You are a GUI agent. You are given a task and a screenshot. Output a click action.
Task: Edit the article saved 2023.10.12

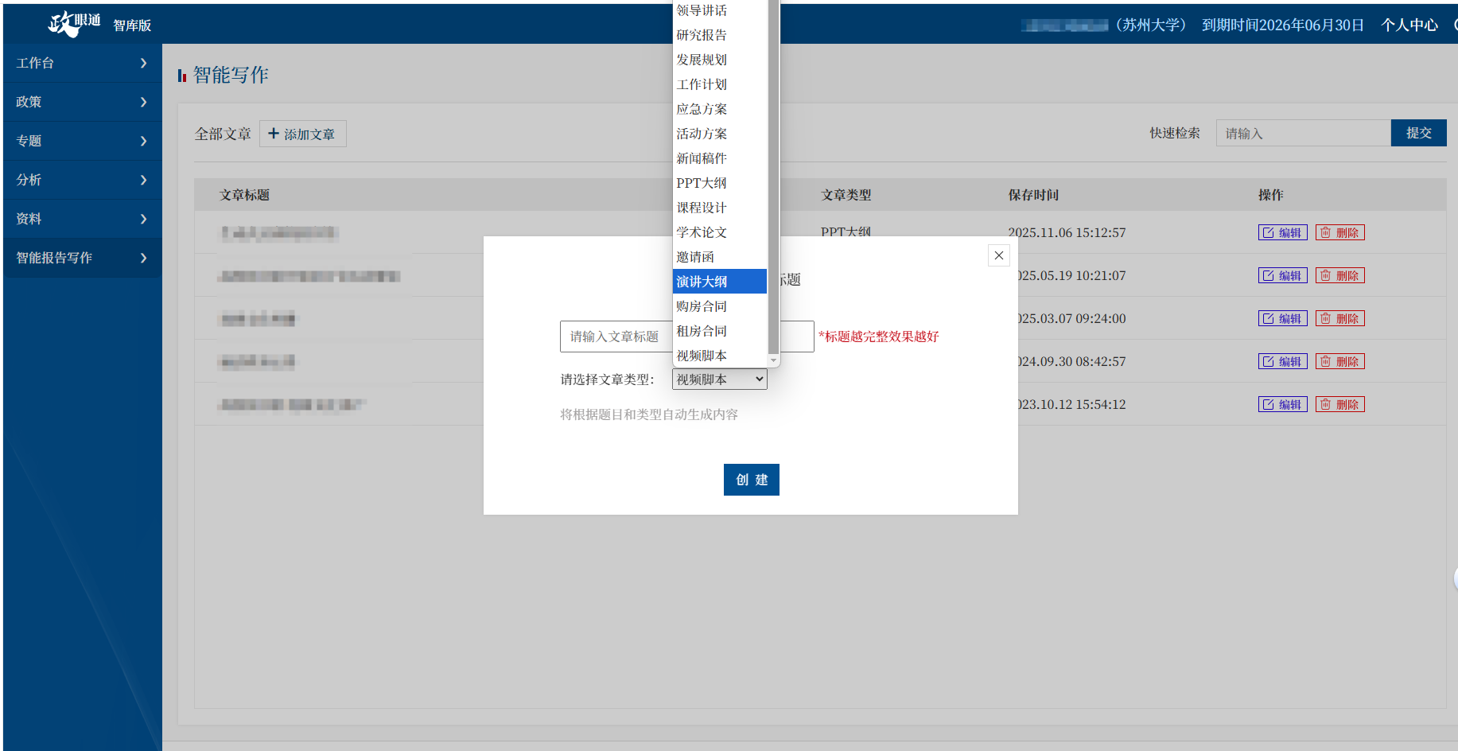coord(1282,405)
